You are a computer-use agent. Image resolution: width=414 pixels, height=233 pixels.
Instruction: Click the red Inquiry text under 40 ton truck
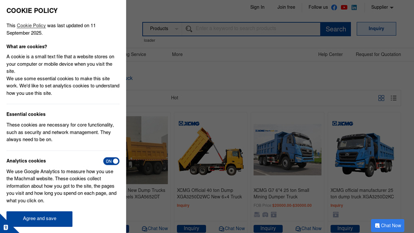tap(183, 205)
